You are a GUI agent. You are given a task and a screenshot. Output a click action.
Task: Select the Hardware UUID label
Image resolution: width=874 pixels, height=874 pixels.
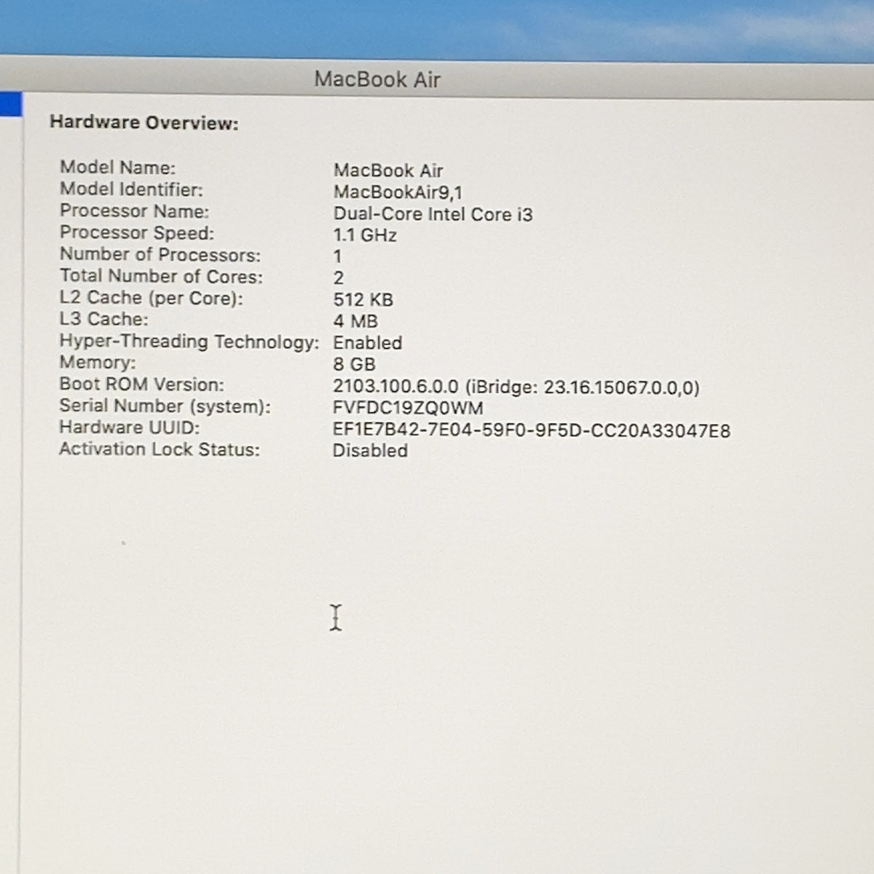pos(129,427)
